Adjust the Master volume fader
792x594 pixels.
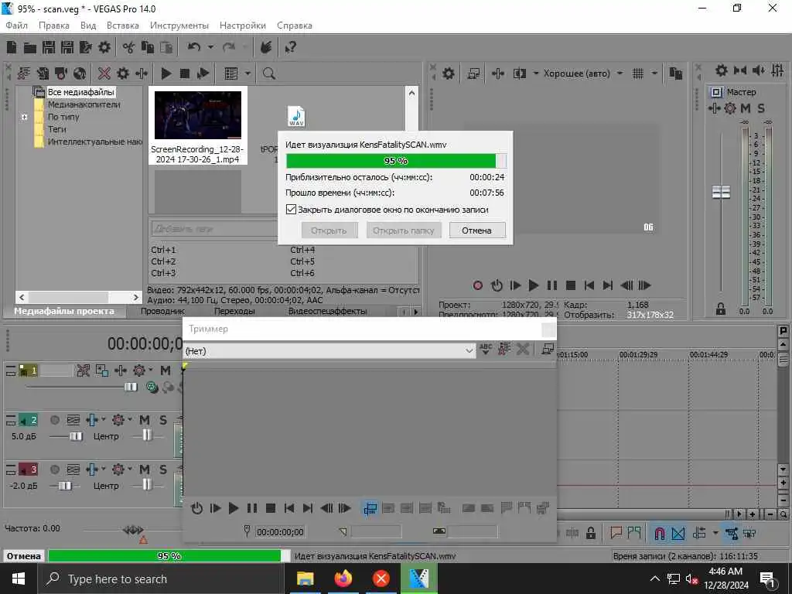click(722, 193)
